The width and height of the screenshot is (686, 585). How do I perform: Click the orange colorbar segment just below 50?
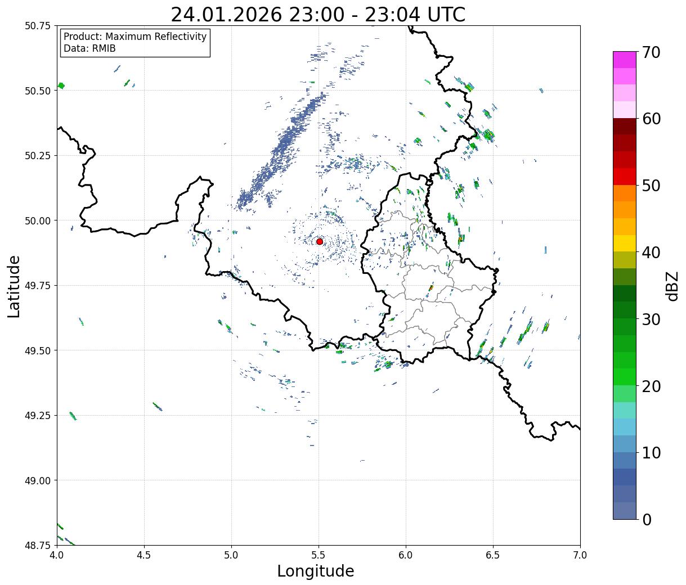click(x=625, y=193)
